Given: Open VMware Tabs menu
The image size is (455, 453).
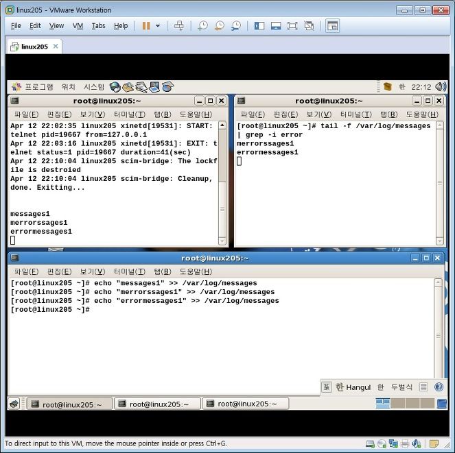Looking at the screenshot, I should (x=98, y=26).
